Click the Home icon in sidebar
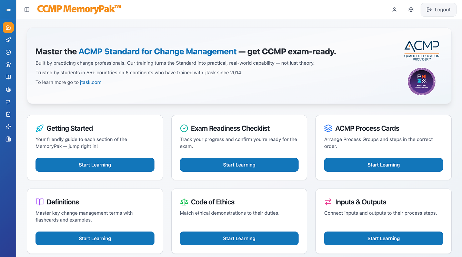 [x=8, y=28]
